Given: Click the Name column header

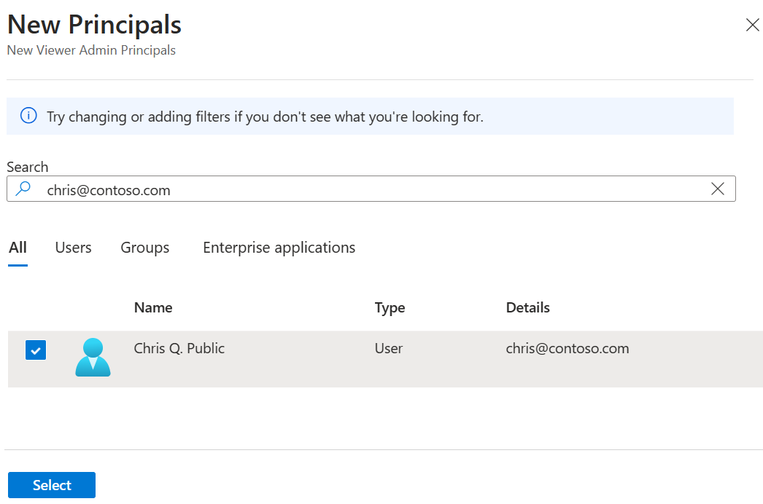Looking at the screenshot, I should coord(152,307).
